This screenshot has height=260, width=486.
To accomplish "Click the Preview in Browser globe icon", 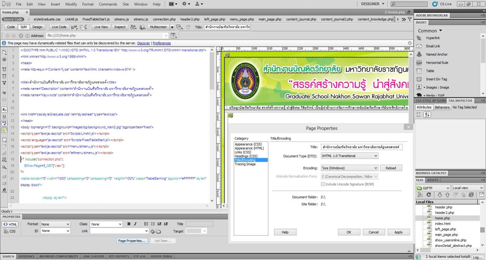I will pos(142,27).
